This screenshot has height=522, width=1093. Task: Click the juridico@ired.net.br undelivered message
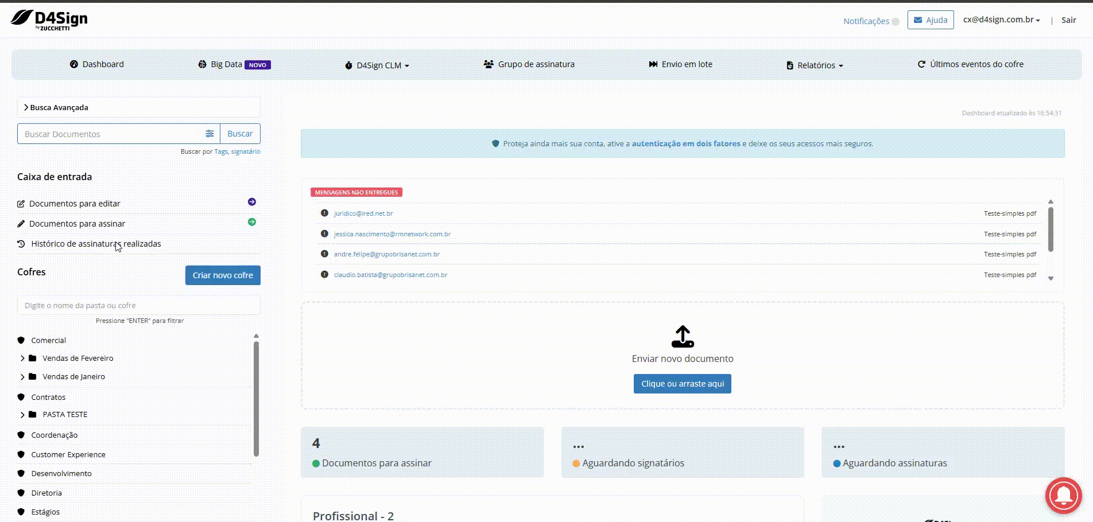(363, 213)
